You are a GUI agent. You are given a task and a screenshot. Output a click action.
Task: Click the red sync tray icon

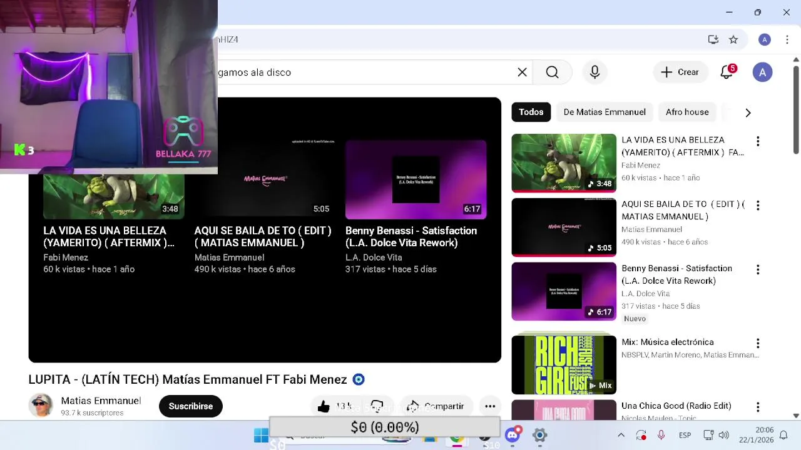coord(641,435)
